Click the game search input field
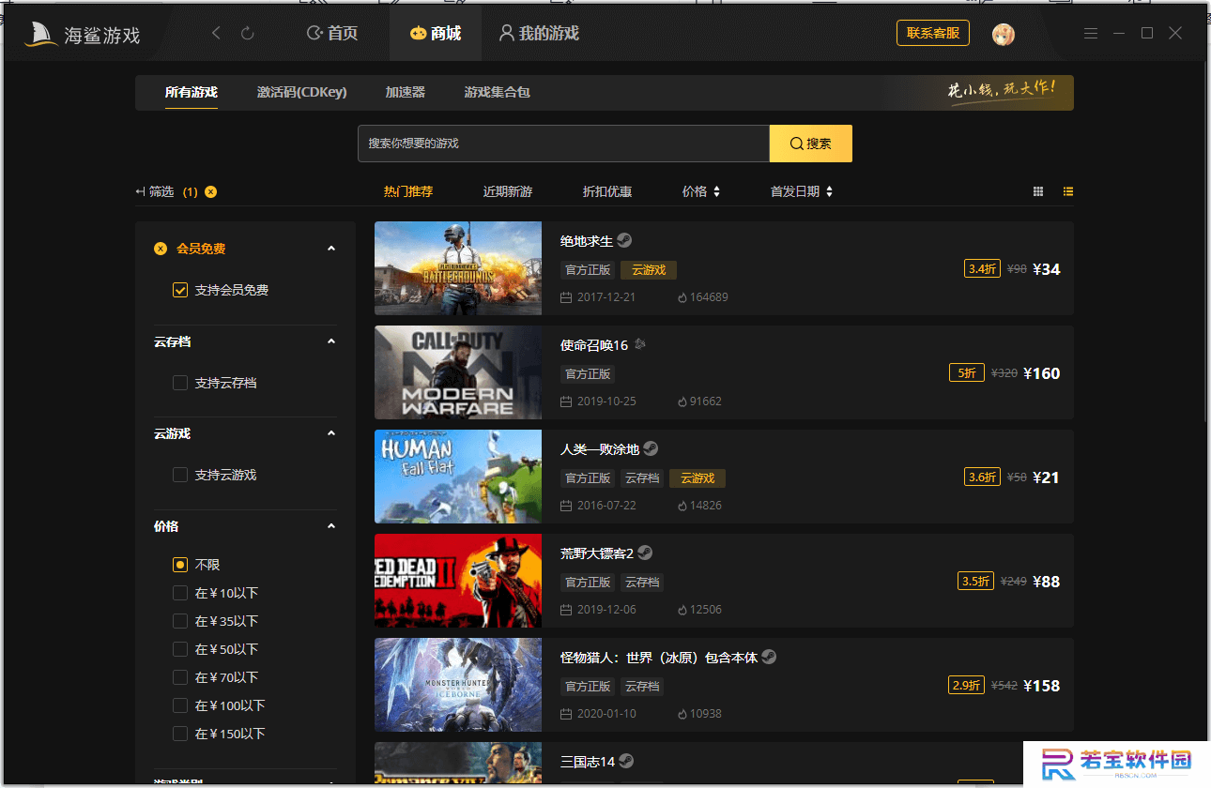Viewport: 1211px width, 788px height. click(x=563, y=144)
